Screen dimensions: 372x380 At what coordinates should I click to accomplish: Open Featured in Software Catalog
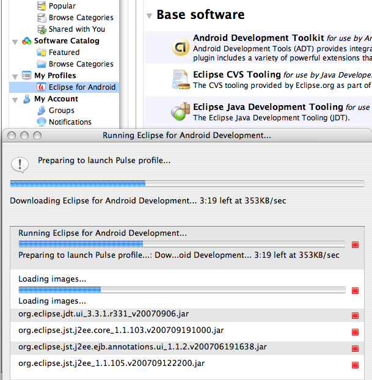(64, 53)
